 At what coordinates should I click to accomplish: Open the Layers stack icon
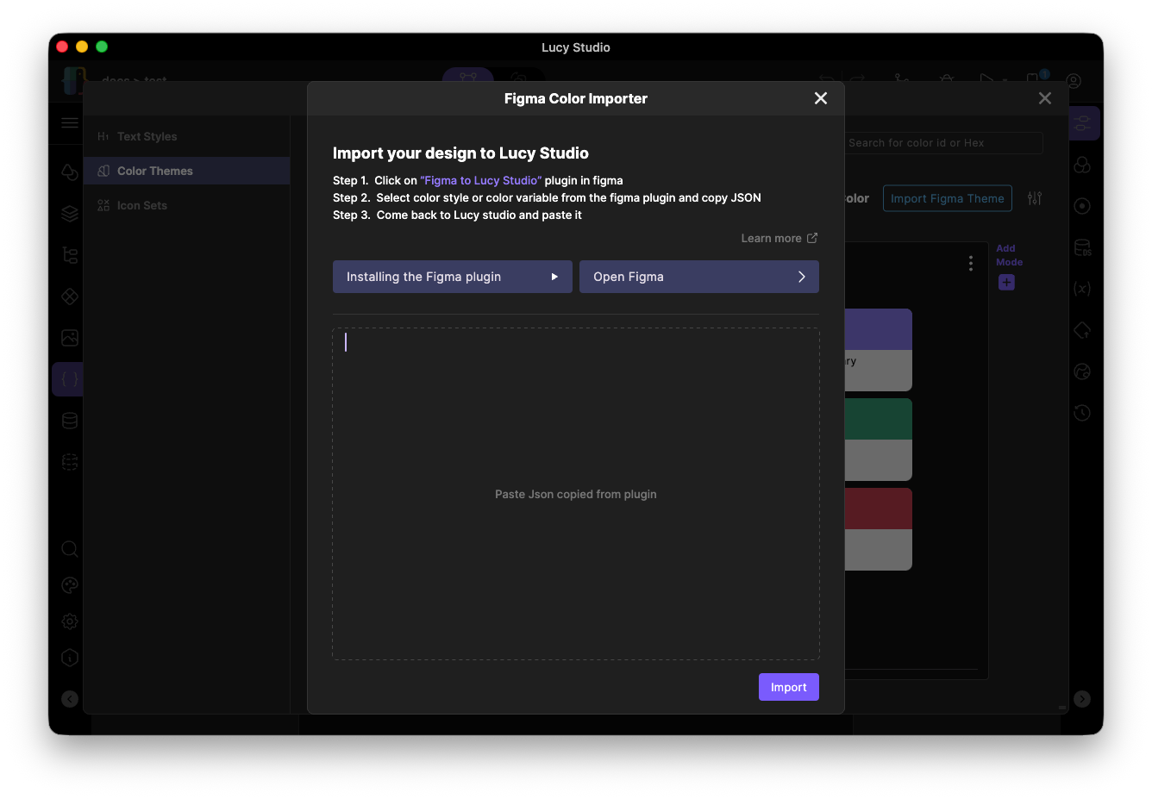[x=70, y=214]
